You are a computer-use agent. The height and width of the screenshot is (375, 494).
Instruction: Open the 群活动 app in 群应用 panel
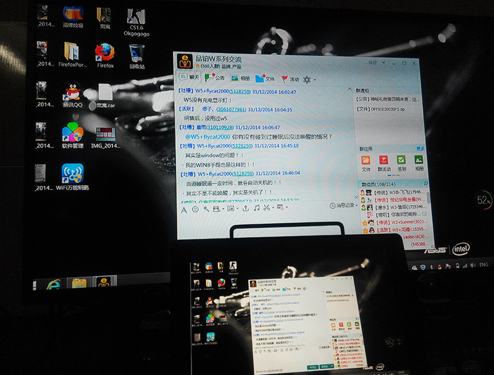coord(383,163)
